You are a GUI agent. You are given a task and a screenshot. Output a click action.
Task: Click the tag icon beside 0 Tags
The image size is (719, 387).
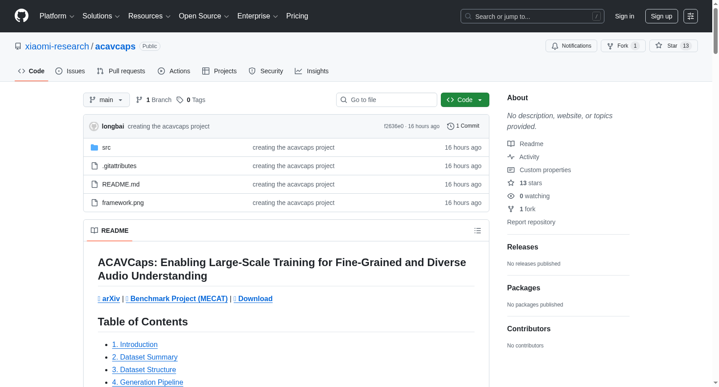click(x=180, y=100)
